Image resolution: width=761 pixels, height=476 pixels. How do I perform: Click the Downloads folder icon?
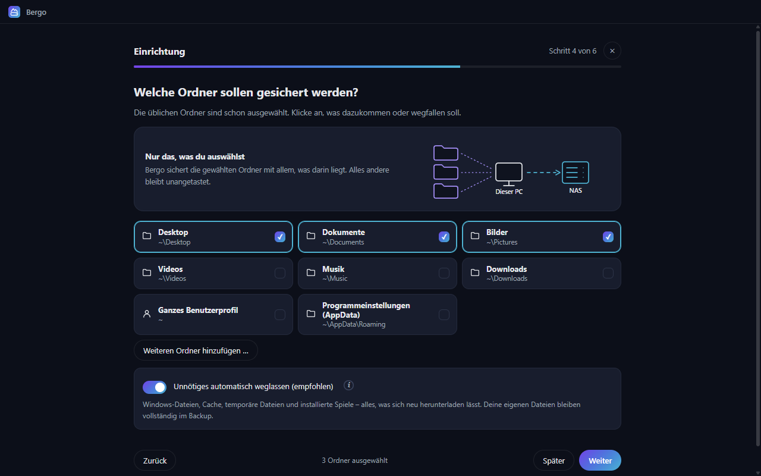(475, 273)
